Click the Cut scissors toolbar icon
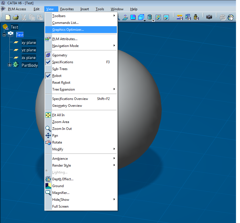Image resolution: width=240 pixels, height=223 pixels. tap(23, 17)
